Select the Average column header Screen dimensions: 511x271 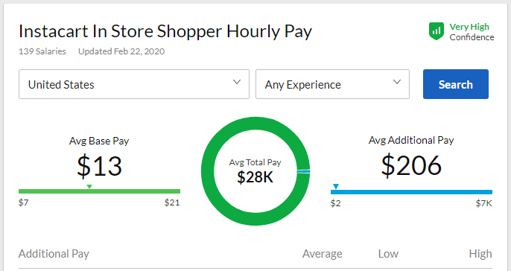point(323,254)
